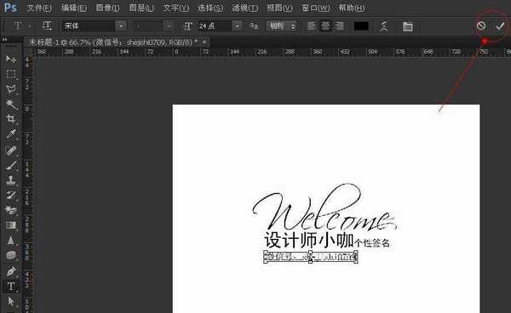
Task: Click the 个性签名 text on canvas
Action: (x=372, y=243)
